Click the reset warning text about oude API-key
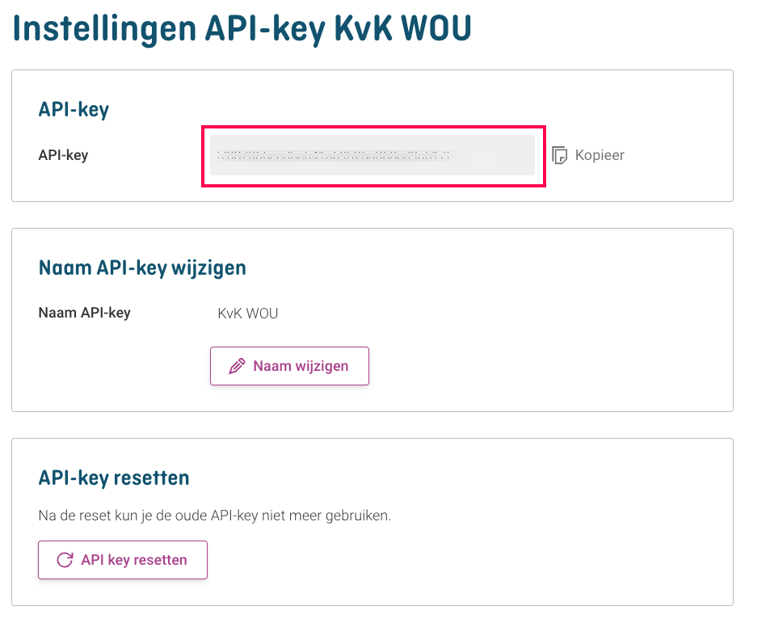Viewport: 766px width, 627px height. coord(214,515)
